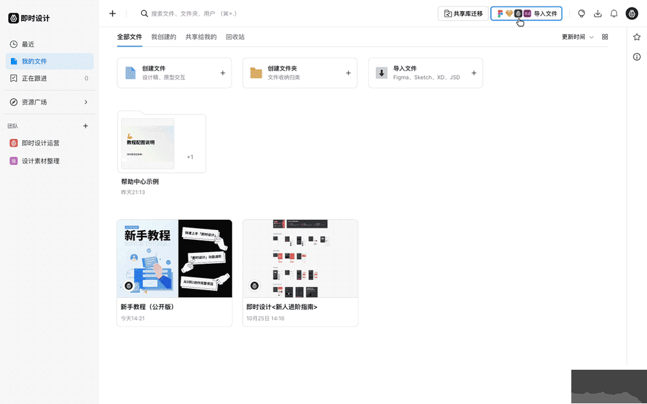The height and width of the screenshot is (404, 647).
Task: Click the Figma import icon
Action: coord(500,13)
